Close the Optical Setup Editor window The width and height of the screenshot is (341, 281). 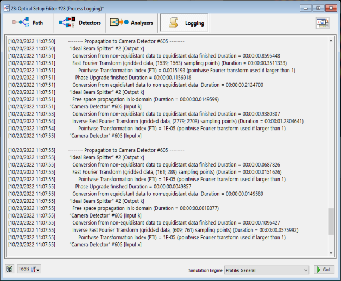point(330,8)
